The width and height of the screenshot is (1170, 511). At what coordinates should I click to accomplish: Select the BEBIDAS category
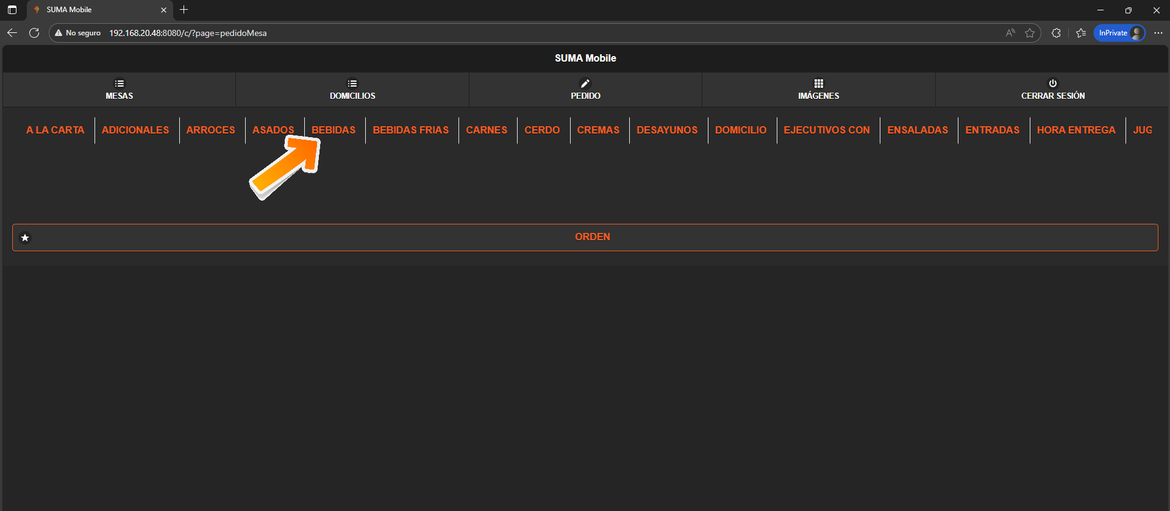pyautogui.click(x=334, y=130)
